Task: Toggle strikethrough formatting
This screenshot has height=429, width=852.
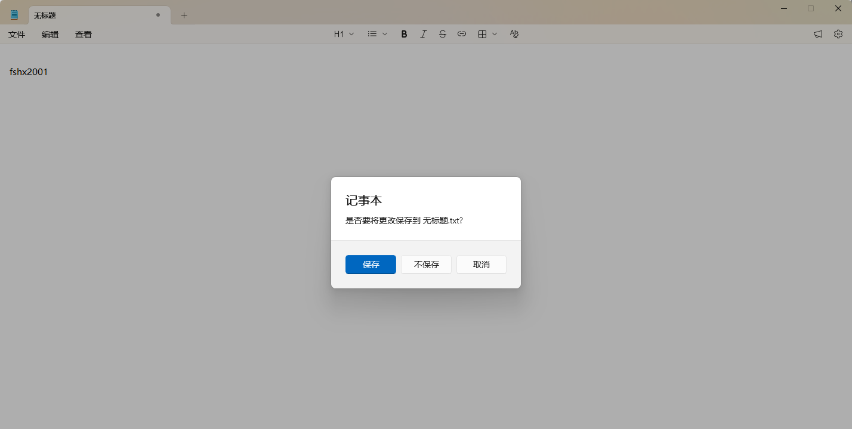Action: click(442, 34)
